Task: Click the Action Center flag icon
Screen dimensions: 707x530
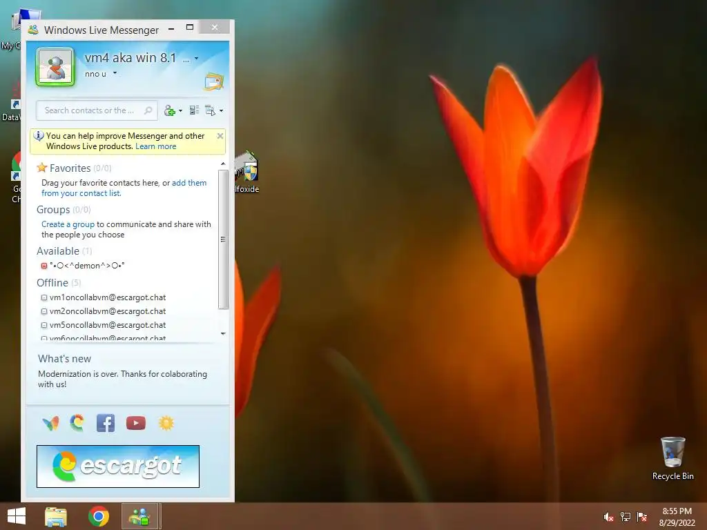Action: [642, 517]
